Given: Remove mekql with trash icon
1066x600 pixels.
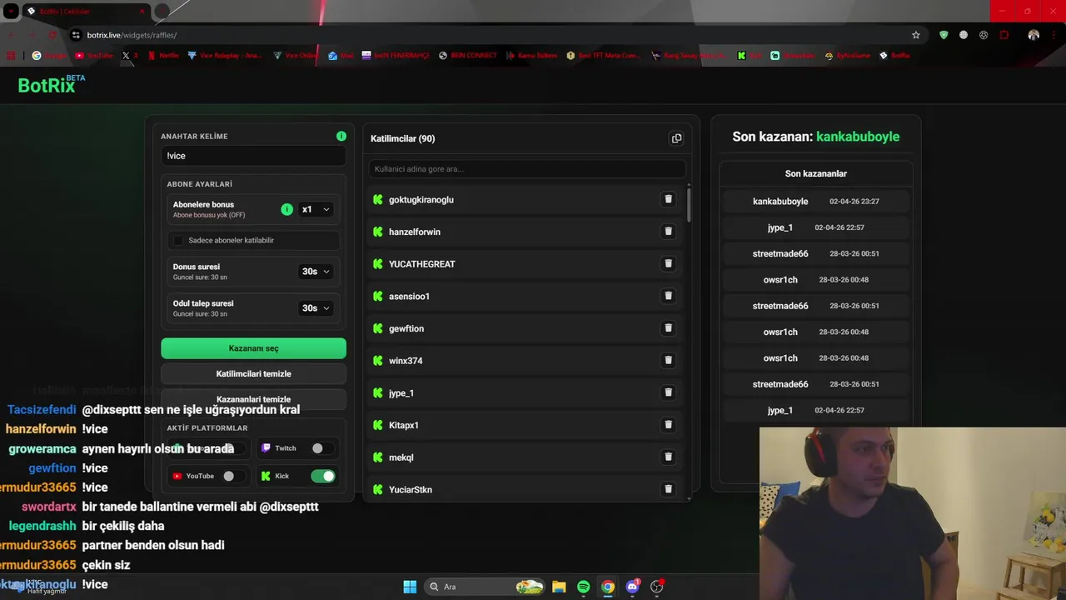Looking at the screenshot, I should click(x=668, y=457).
